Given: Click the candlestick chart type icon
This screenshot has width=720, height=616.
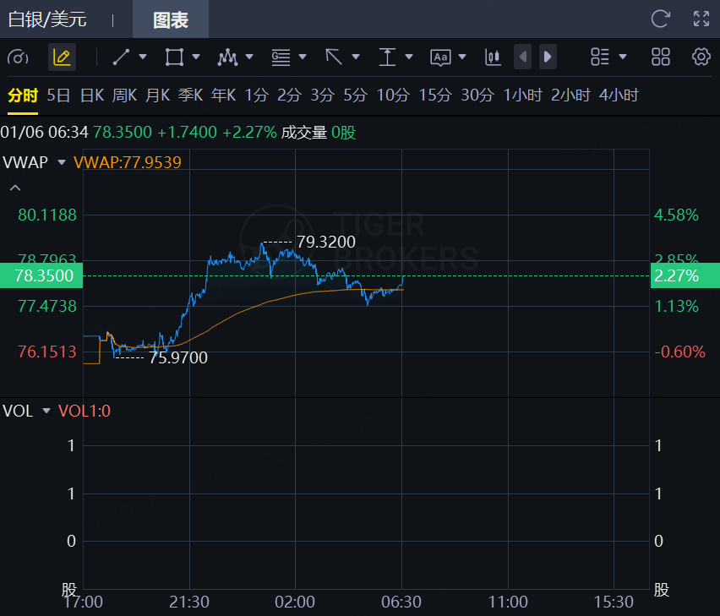Looking at the screenshot, I should pos(493,57).
